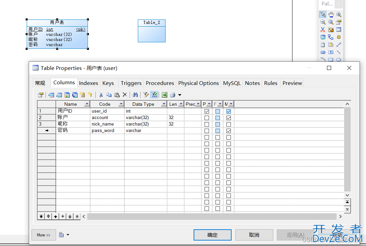Expand the dropdown arrow beside Print icon
The width and height of the screenshot is (366, 246).
coord(180,95)
